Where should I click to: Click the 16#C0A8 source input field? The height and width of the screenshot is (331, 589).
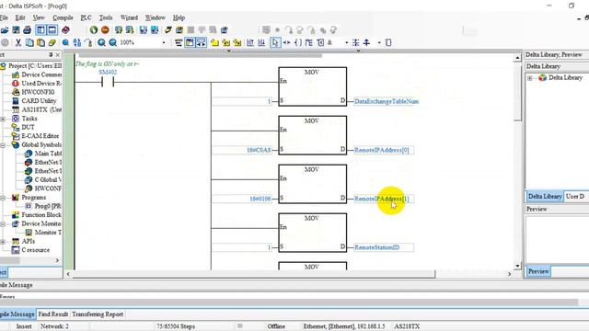click(x=242, y=150)
